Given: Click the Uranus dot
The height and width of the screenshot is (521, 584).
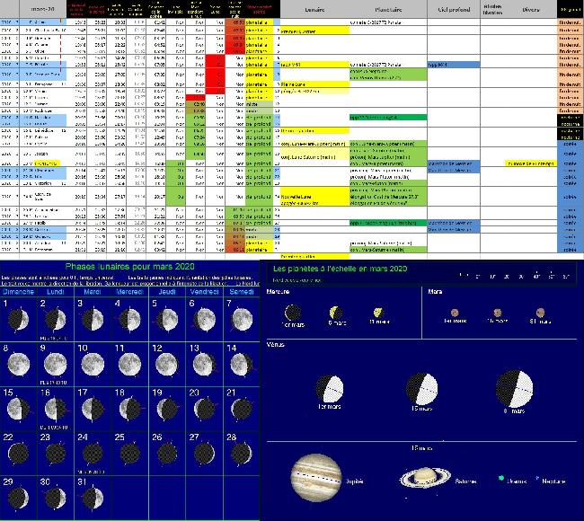Looking at the screenshot, I should pos(500,478).
